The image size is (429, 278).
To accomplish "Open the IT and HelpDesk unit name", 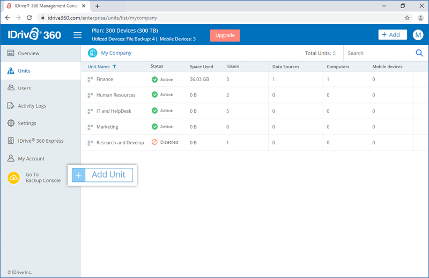I will tap(114, 111).
